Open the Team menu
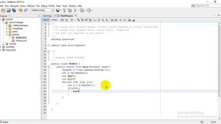221x124 pixels. click(x=58, y=6)
